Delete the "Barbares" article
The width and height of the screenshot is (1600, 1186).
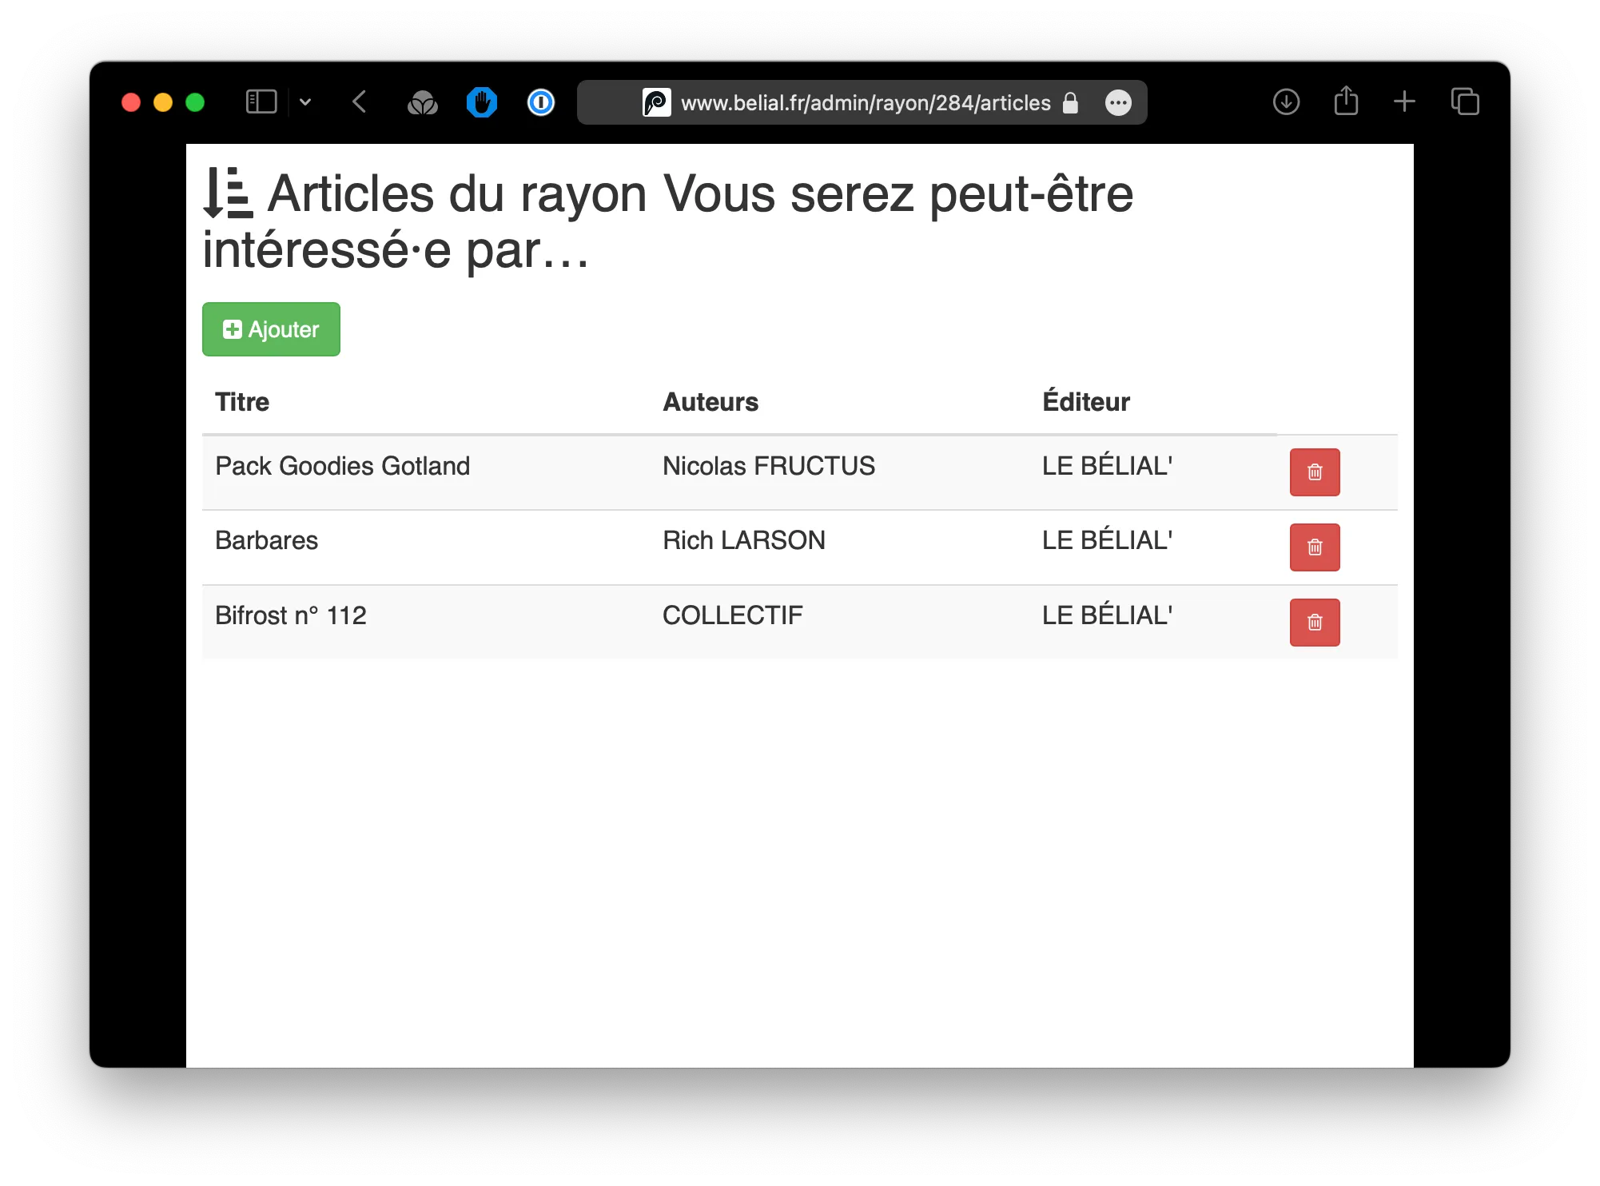(1314, 547)
